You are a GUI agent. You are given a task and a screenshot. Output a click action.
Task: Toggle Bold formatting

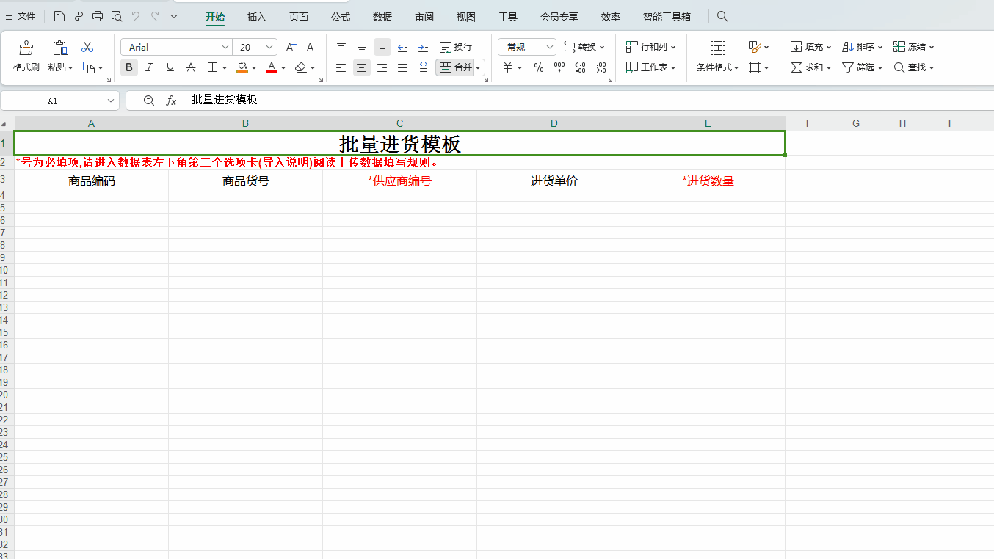(129, 67)
